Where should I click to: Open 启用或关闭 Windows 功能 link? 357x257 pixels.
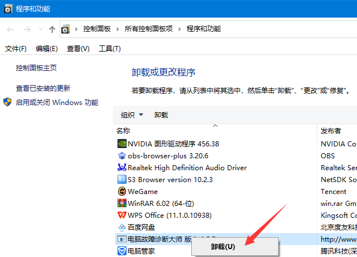57,103
